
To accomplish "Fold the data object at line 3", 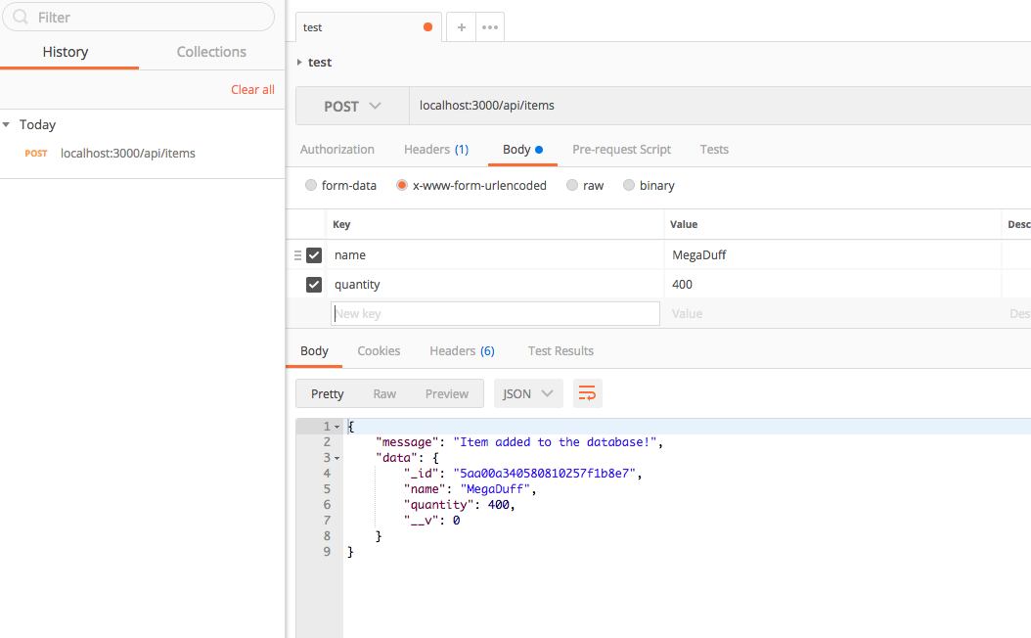I will (x=337, y=458).
